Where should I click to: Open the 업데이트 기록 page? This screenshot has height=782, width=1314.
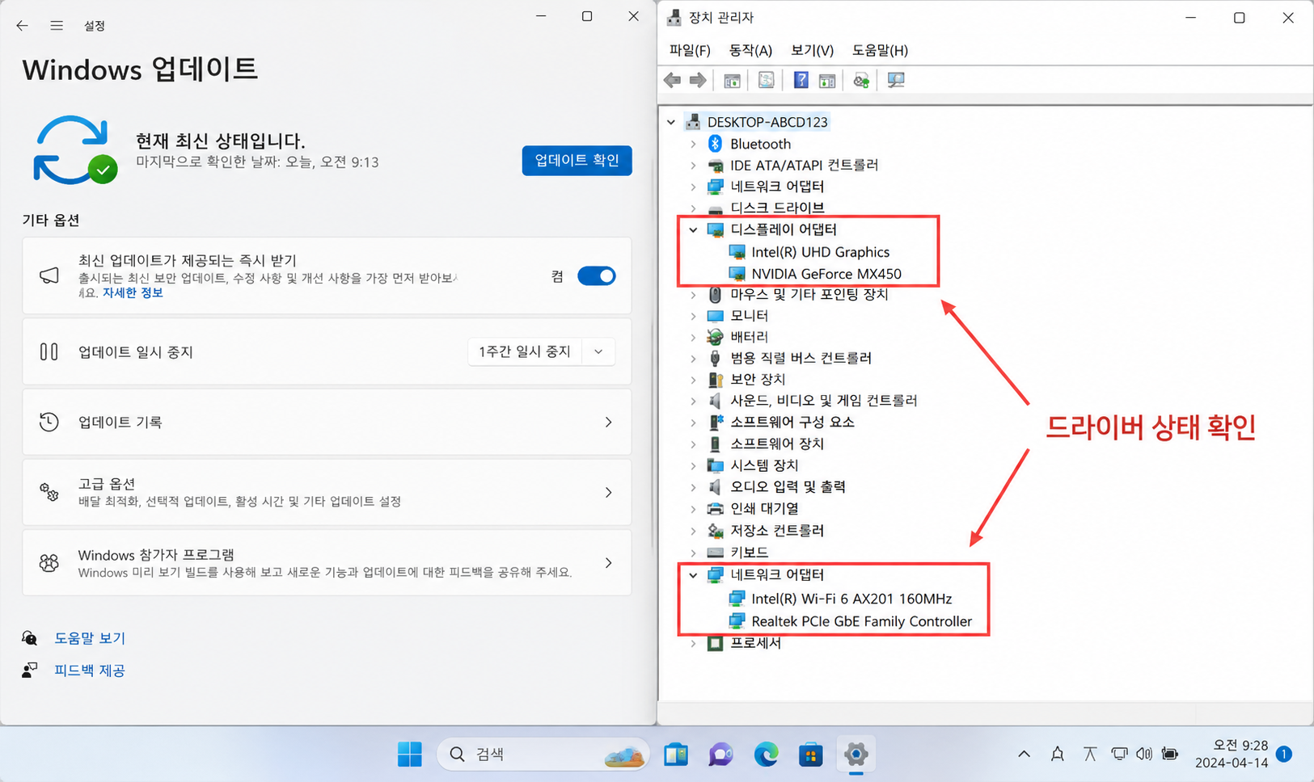(x=327, y=423)
